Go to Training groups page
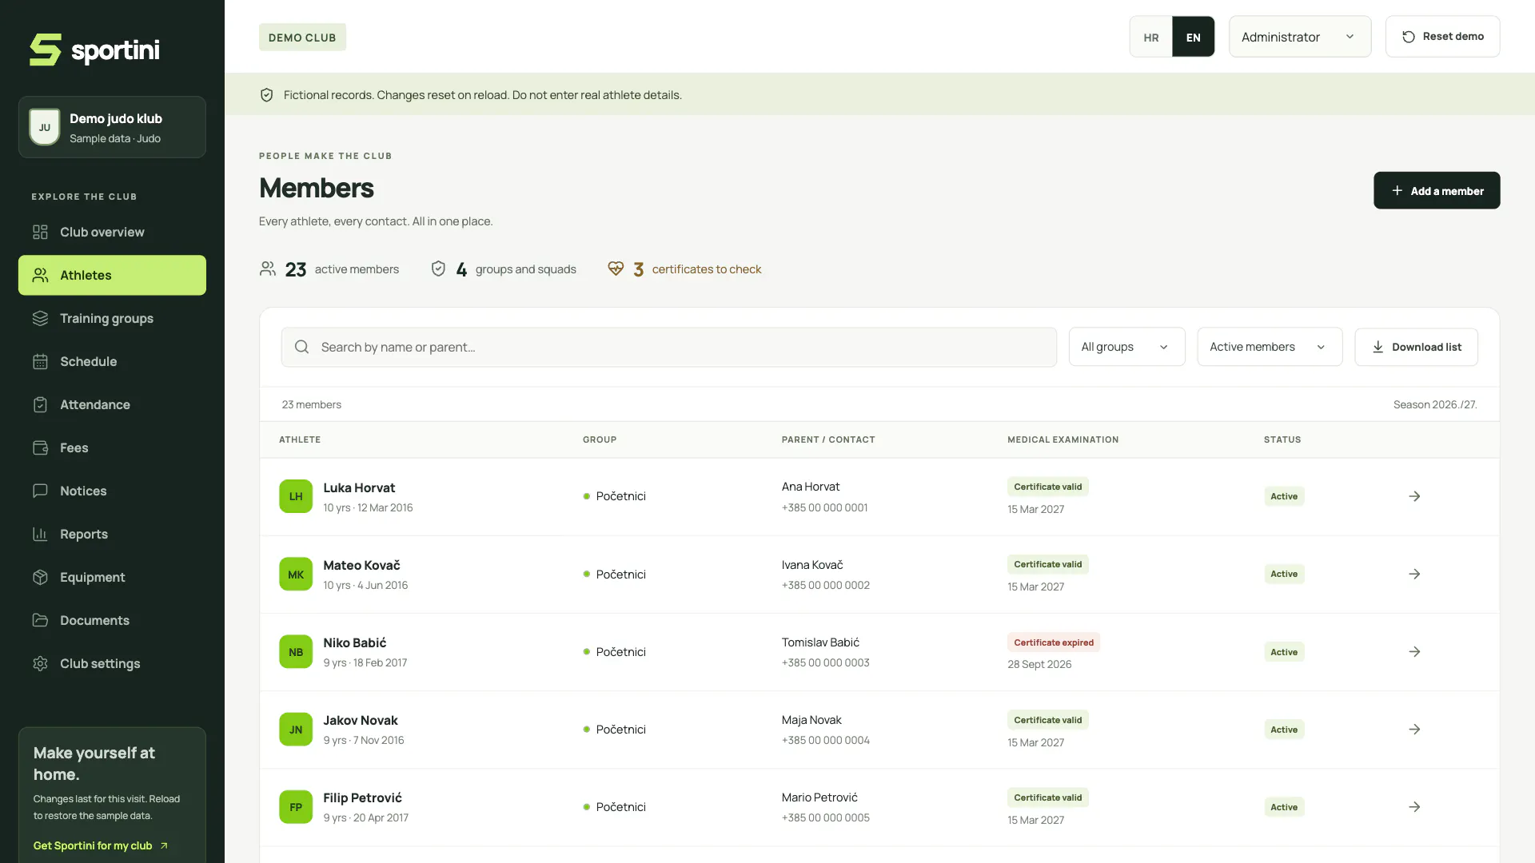 click(x=112, y=318)
